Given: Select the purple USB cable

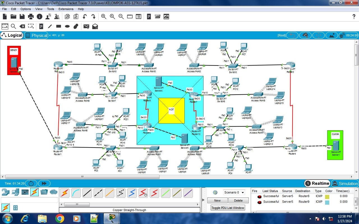Looking at the screenshot, I should click(x=188, y=193).
